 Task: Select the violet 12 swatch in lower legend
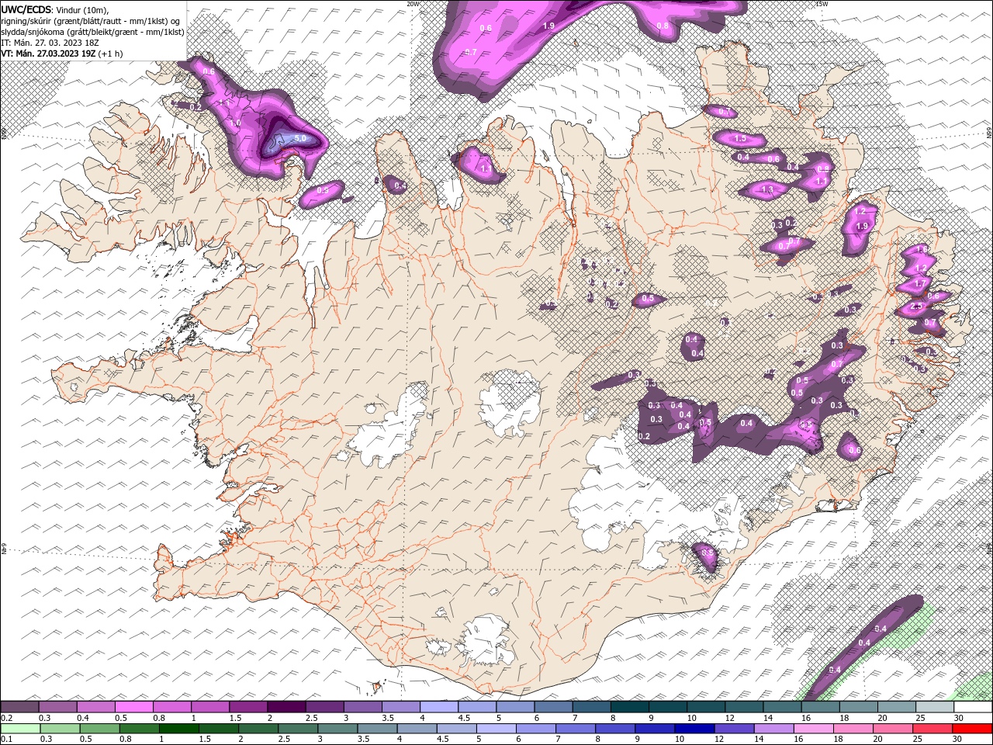(734, 729)
